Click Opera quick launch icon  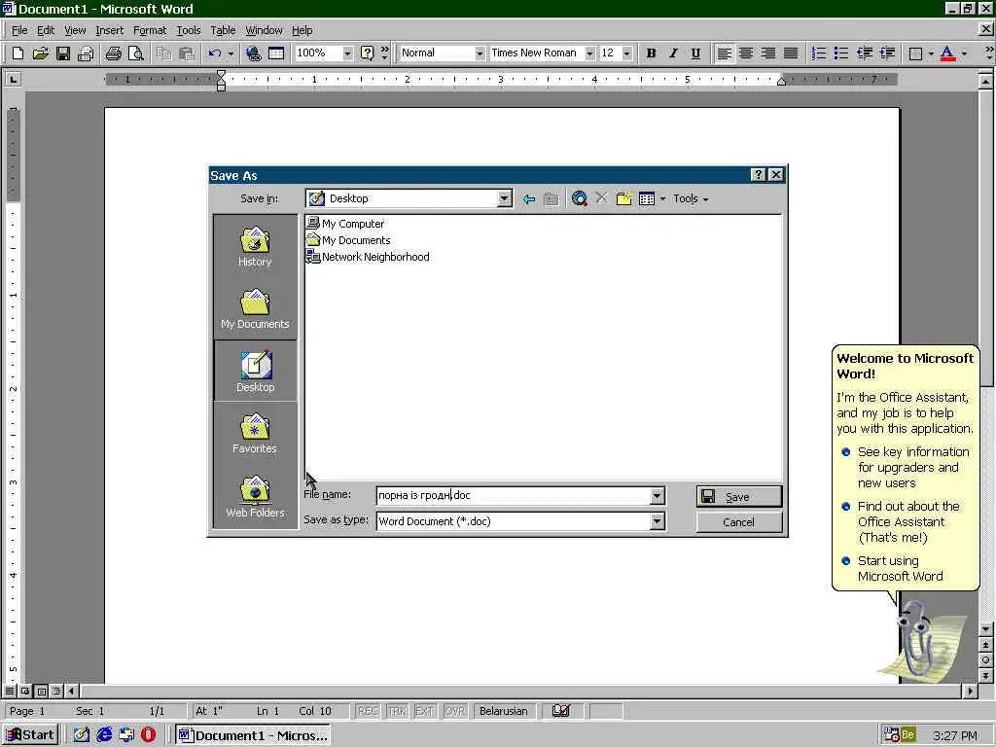point(148,735)
